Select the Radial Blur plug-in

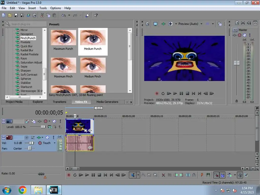coord(27,50)
